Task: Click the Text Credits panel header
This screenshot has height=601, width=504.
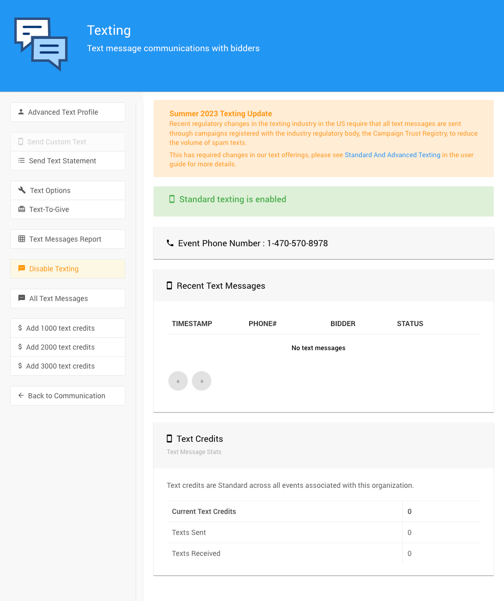Action: tap(200, 439)
